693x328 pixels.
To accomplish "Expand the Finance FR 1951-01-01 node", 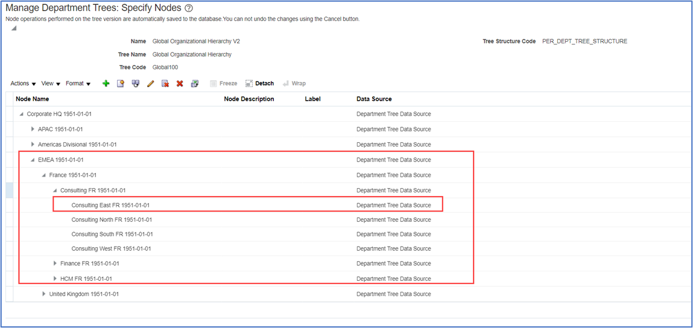I will 55,263.
